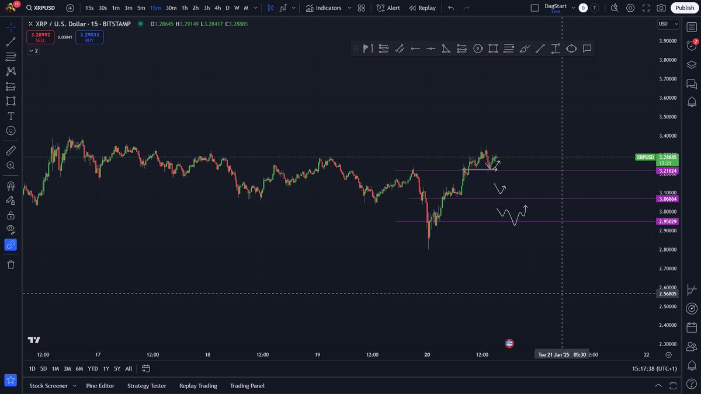The height and width of the screenshot is (394, 701).
Task: Hide all drawings with the eye icon
Action: 11,229
